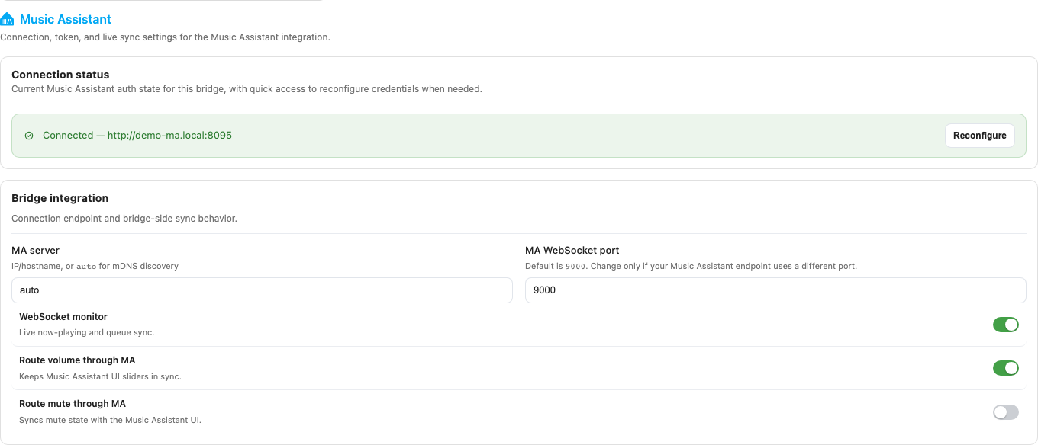Click the 'Current Music Assistant auth state' description
1038x445 pixels.
pyautogui.click(x=247, y=89)
